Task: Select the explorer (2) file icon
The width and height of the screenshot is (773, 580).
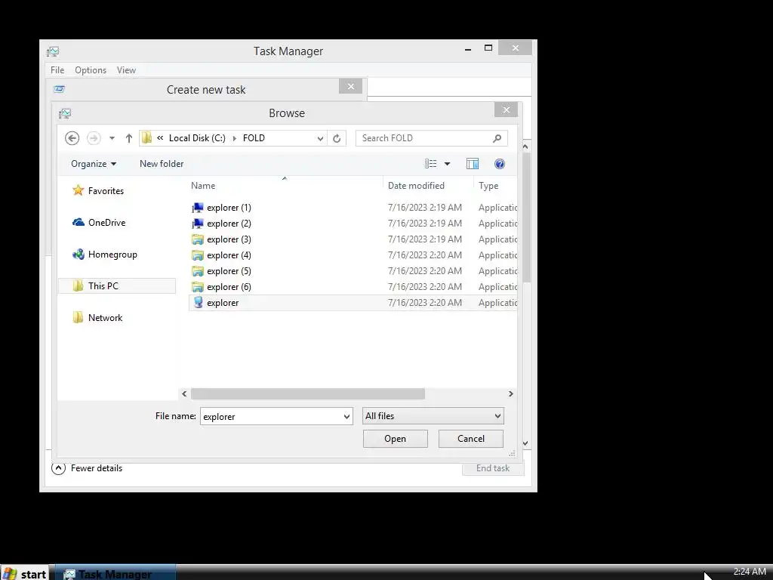Action: 198,224
